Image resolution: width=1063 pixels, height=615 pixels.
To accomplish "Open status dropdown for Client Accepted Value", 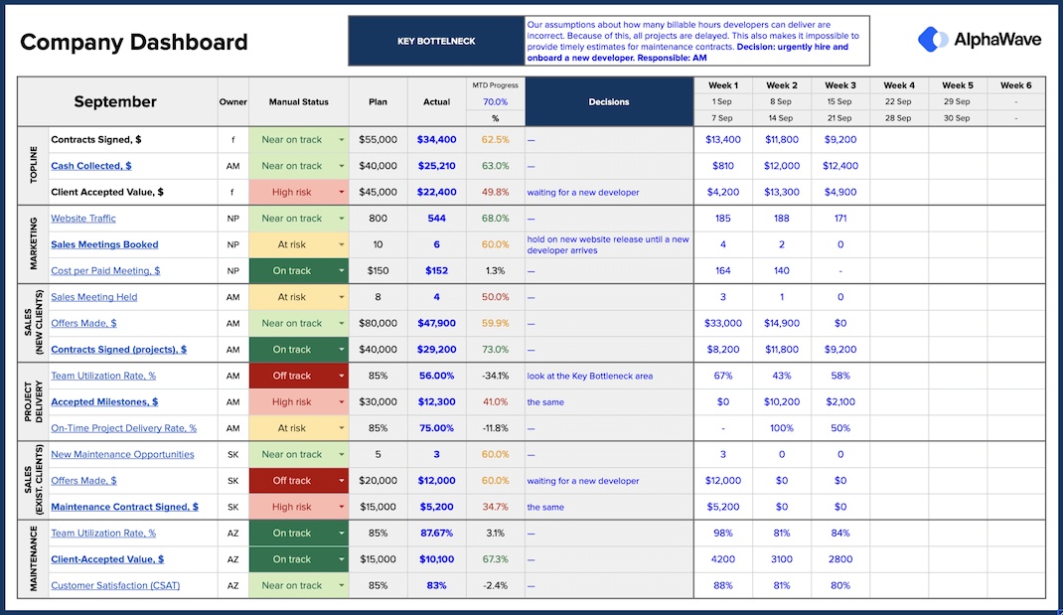I will coord(341,193).
